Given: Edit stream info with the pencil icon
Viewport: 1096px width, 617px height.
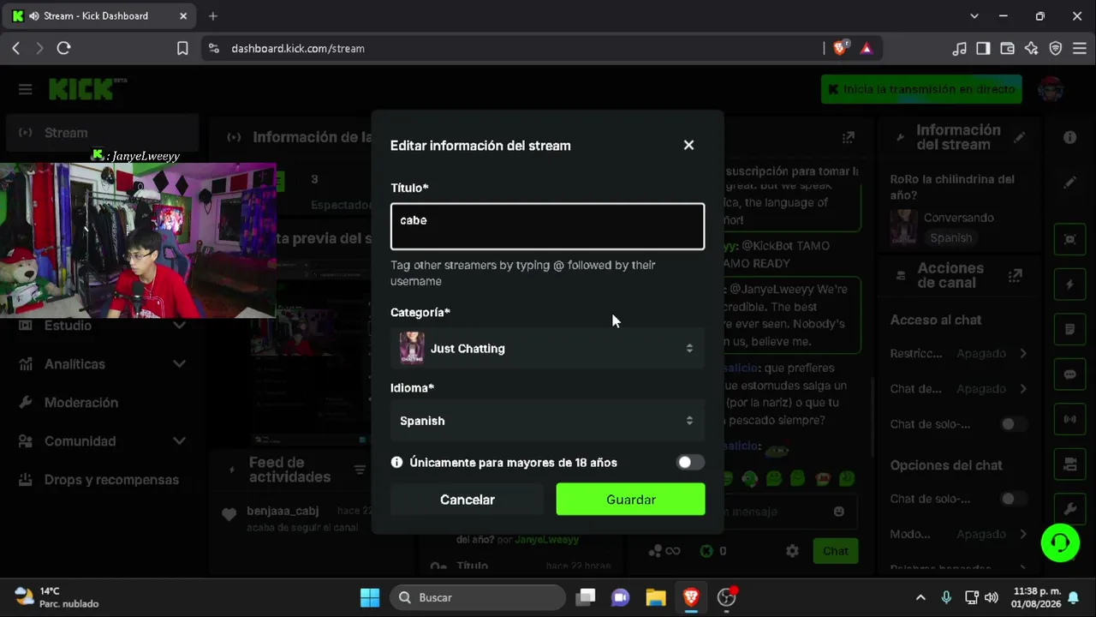Looking at the screenshot, I should coord(1019,137).
